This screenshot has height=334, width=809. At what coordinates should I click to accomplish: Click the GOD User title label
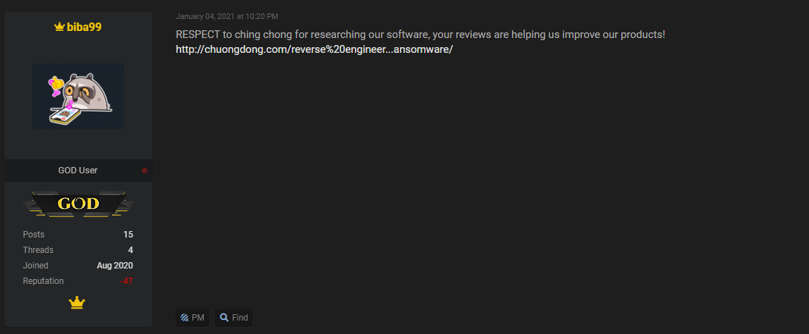coord(78,171)
